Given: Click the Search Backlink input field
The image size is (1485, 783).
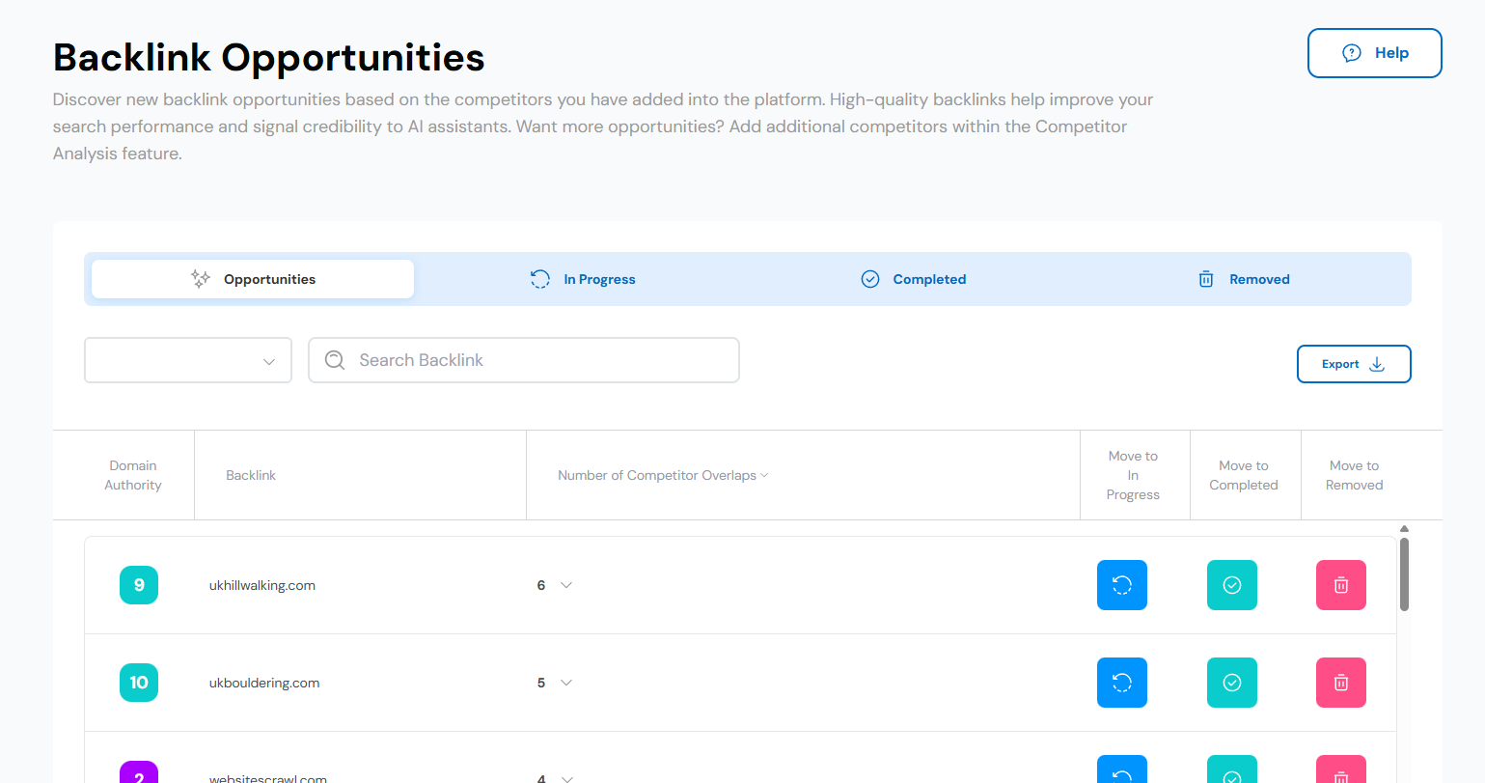Looking at the screenshot, I should 524,360.
